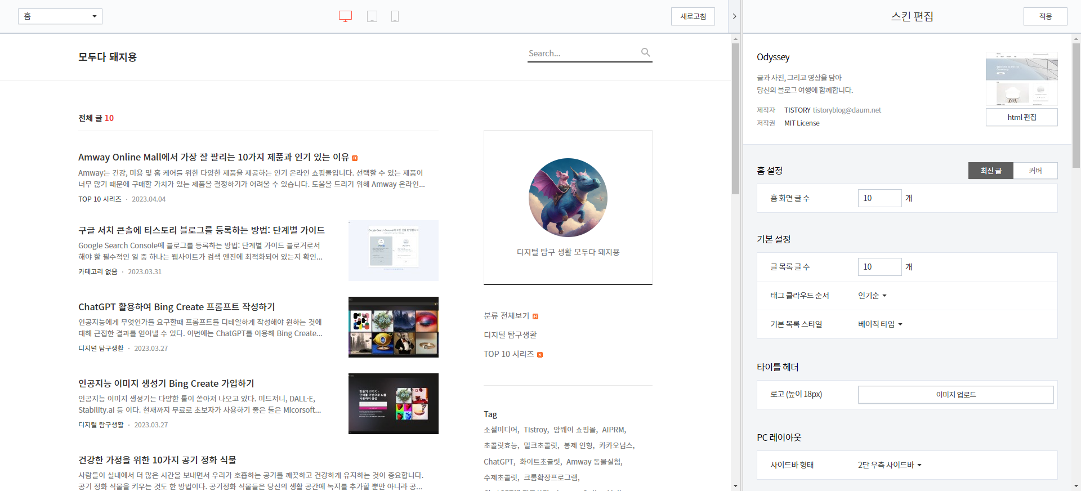This screenshot has width=1081, height=491.
Task: Click the Tistroy tag
Action: point(535,430)
